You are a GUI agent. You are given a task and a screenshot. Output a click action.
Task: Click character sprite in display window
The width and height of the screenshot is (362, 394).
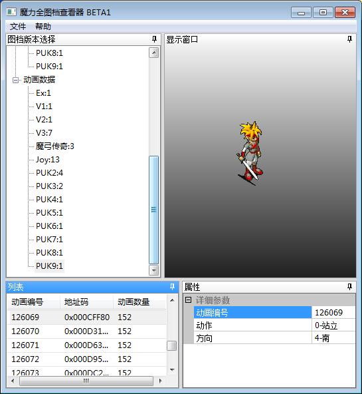click(x=250, y=153)
